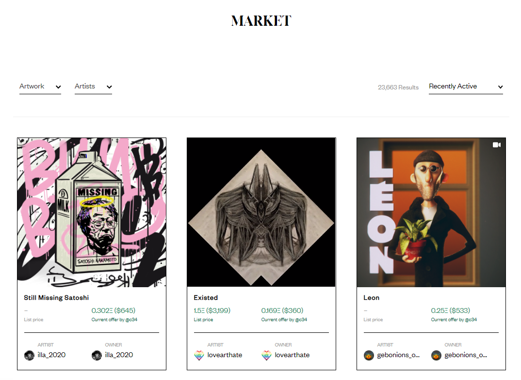The image size is (521, 380).
Task: Open the Existed artwork thumbnail
Action: 261,212
